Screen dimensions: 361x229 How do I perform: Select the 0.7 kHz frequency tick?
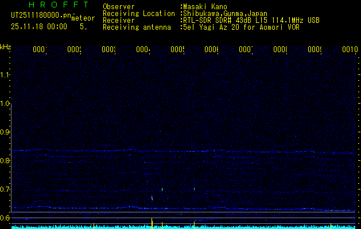[x=5, y=189]
